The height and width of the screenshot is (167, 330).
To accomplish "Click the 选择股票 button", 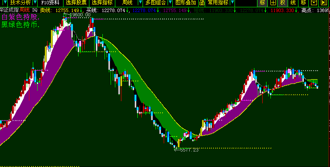I will [76, 3].
